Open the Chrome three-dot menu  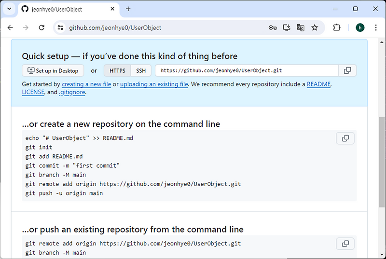click(x=376, y=27)
